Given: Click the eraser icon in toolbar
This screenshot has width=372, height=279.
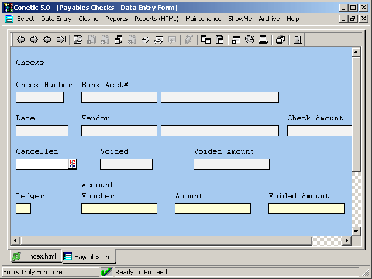Looking at the screenshot, I should pos(146,40).
